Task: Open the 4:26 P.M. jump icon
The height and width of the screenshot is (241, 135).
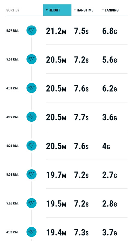Action: pos(32,146)
